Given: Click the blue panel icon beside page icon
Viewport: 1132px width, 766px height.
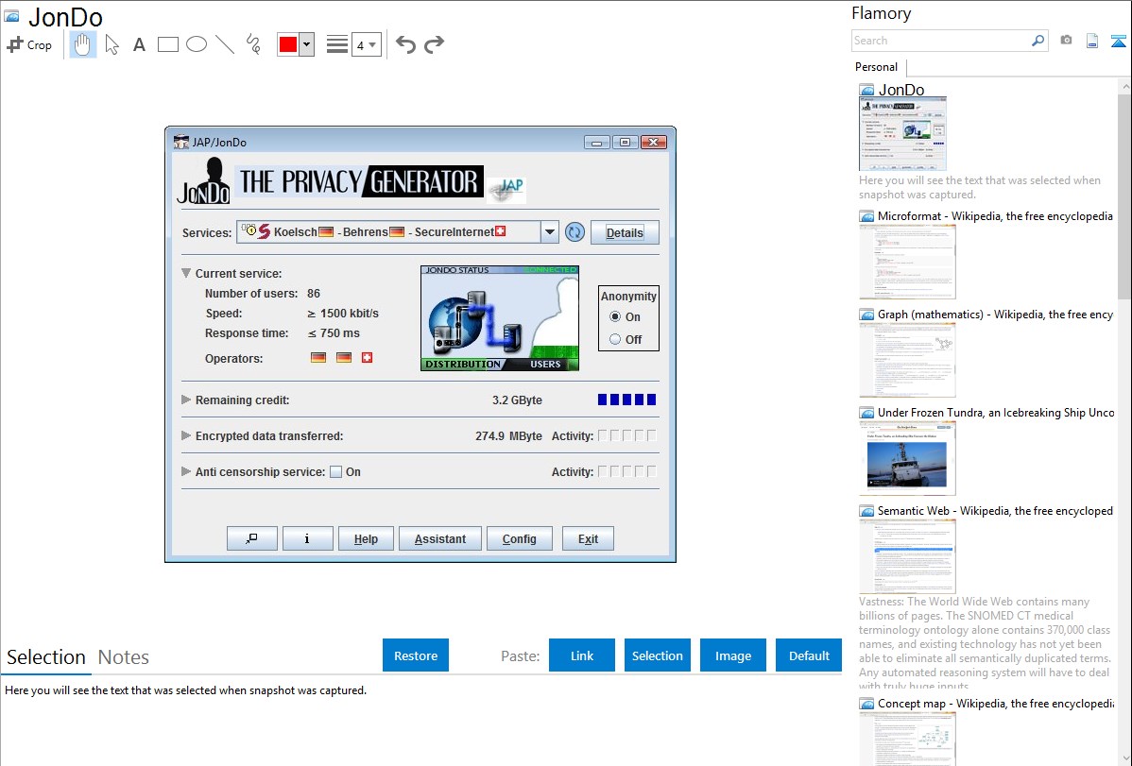Looking at the screenshot, I should pos(1118,41).
